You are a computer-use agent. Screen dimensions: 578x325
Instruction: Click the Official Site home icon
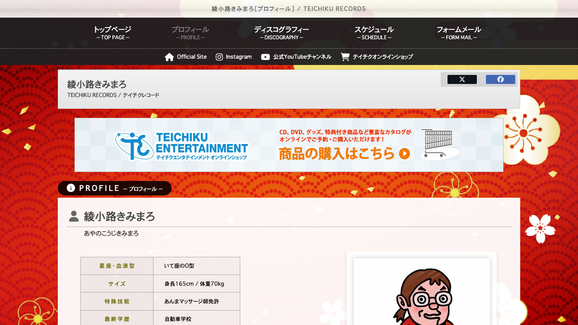pos(169,57)
